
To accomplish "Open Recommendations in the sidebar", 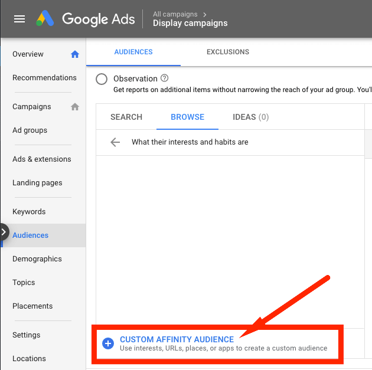I will tap(44, 78).
